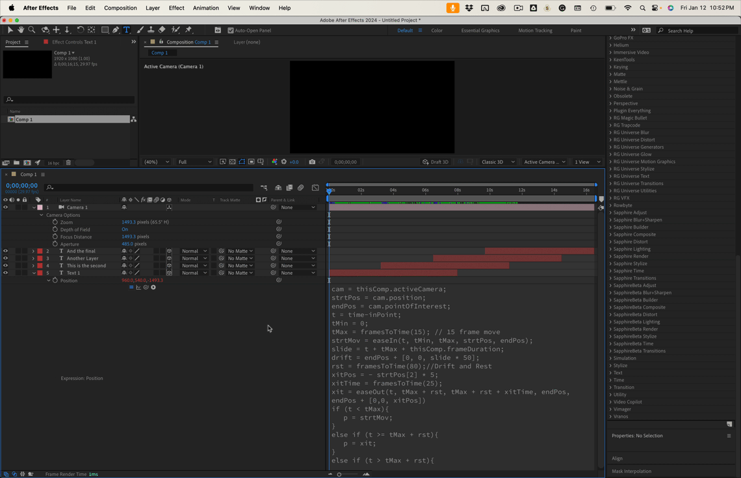Viewport: 741px width, 478px height.
Task: Hide the 'This is the second' layer
Action: 6,266
